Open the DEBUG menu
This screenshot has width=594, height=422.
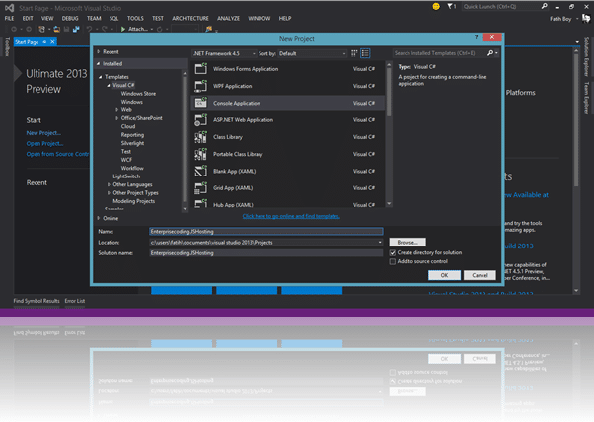(x=70, y=18)
